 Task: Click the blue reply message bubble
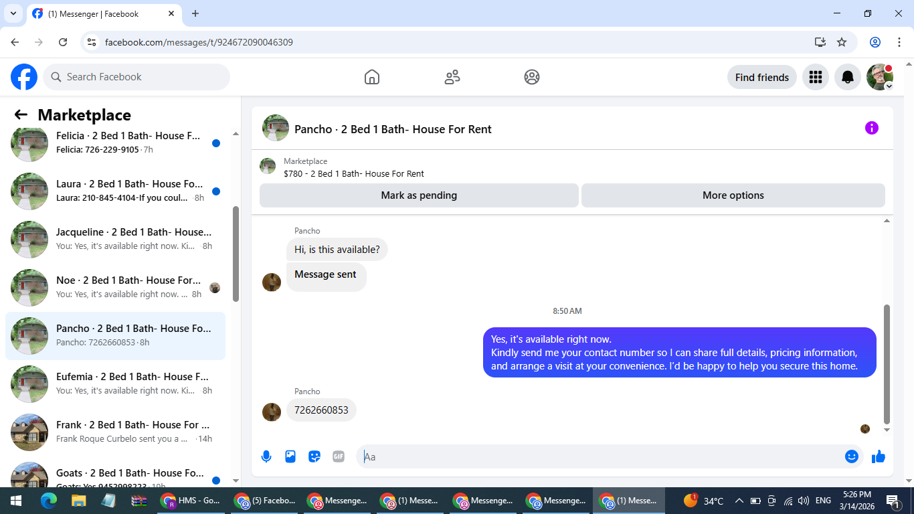click(680, 352)
